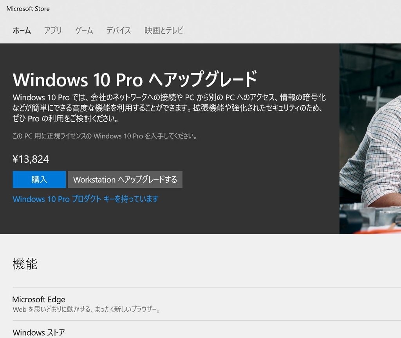Click the blue 購入 button
Viewport: 401px width, 338px height.
click(x=39, y=179)
